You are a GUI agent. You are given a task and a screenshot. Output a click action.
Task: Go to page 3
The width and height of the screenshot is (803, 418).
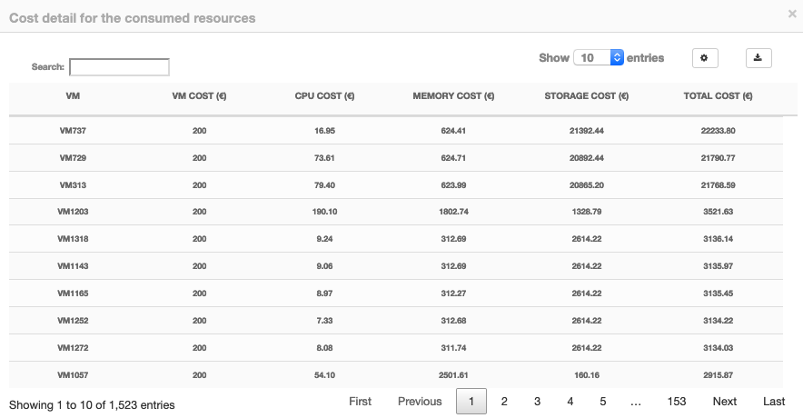coord(537,402)
